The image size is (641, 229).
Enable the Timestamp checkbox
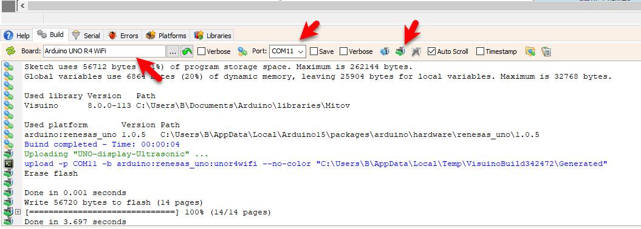(x=481, y=51)
